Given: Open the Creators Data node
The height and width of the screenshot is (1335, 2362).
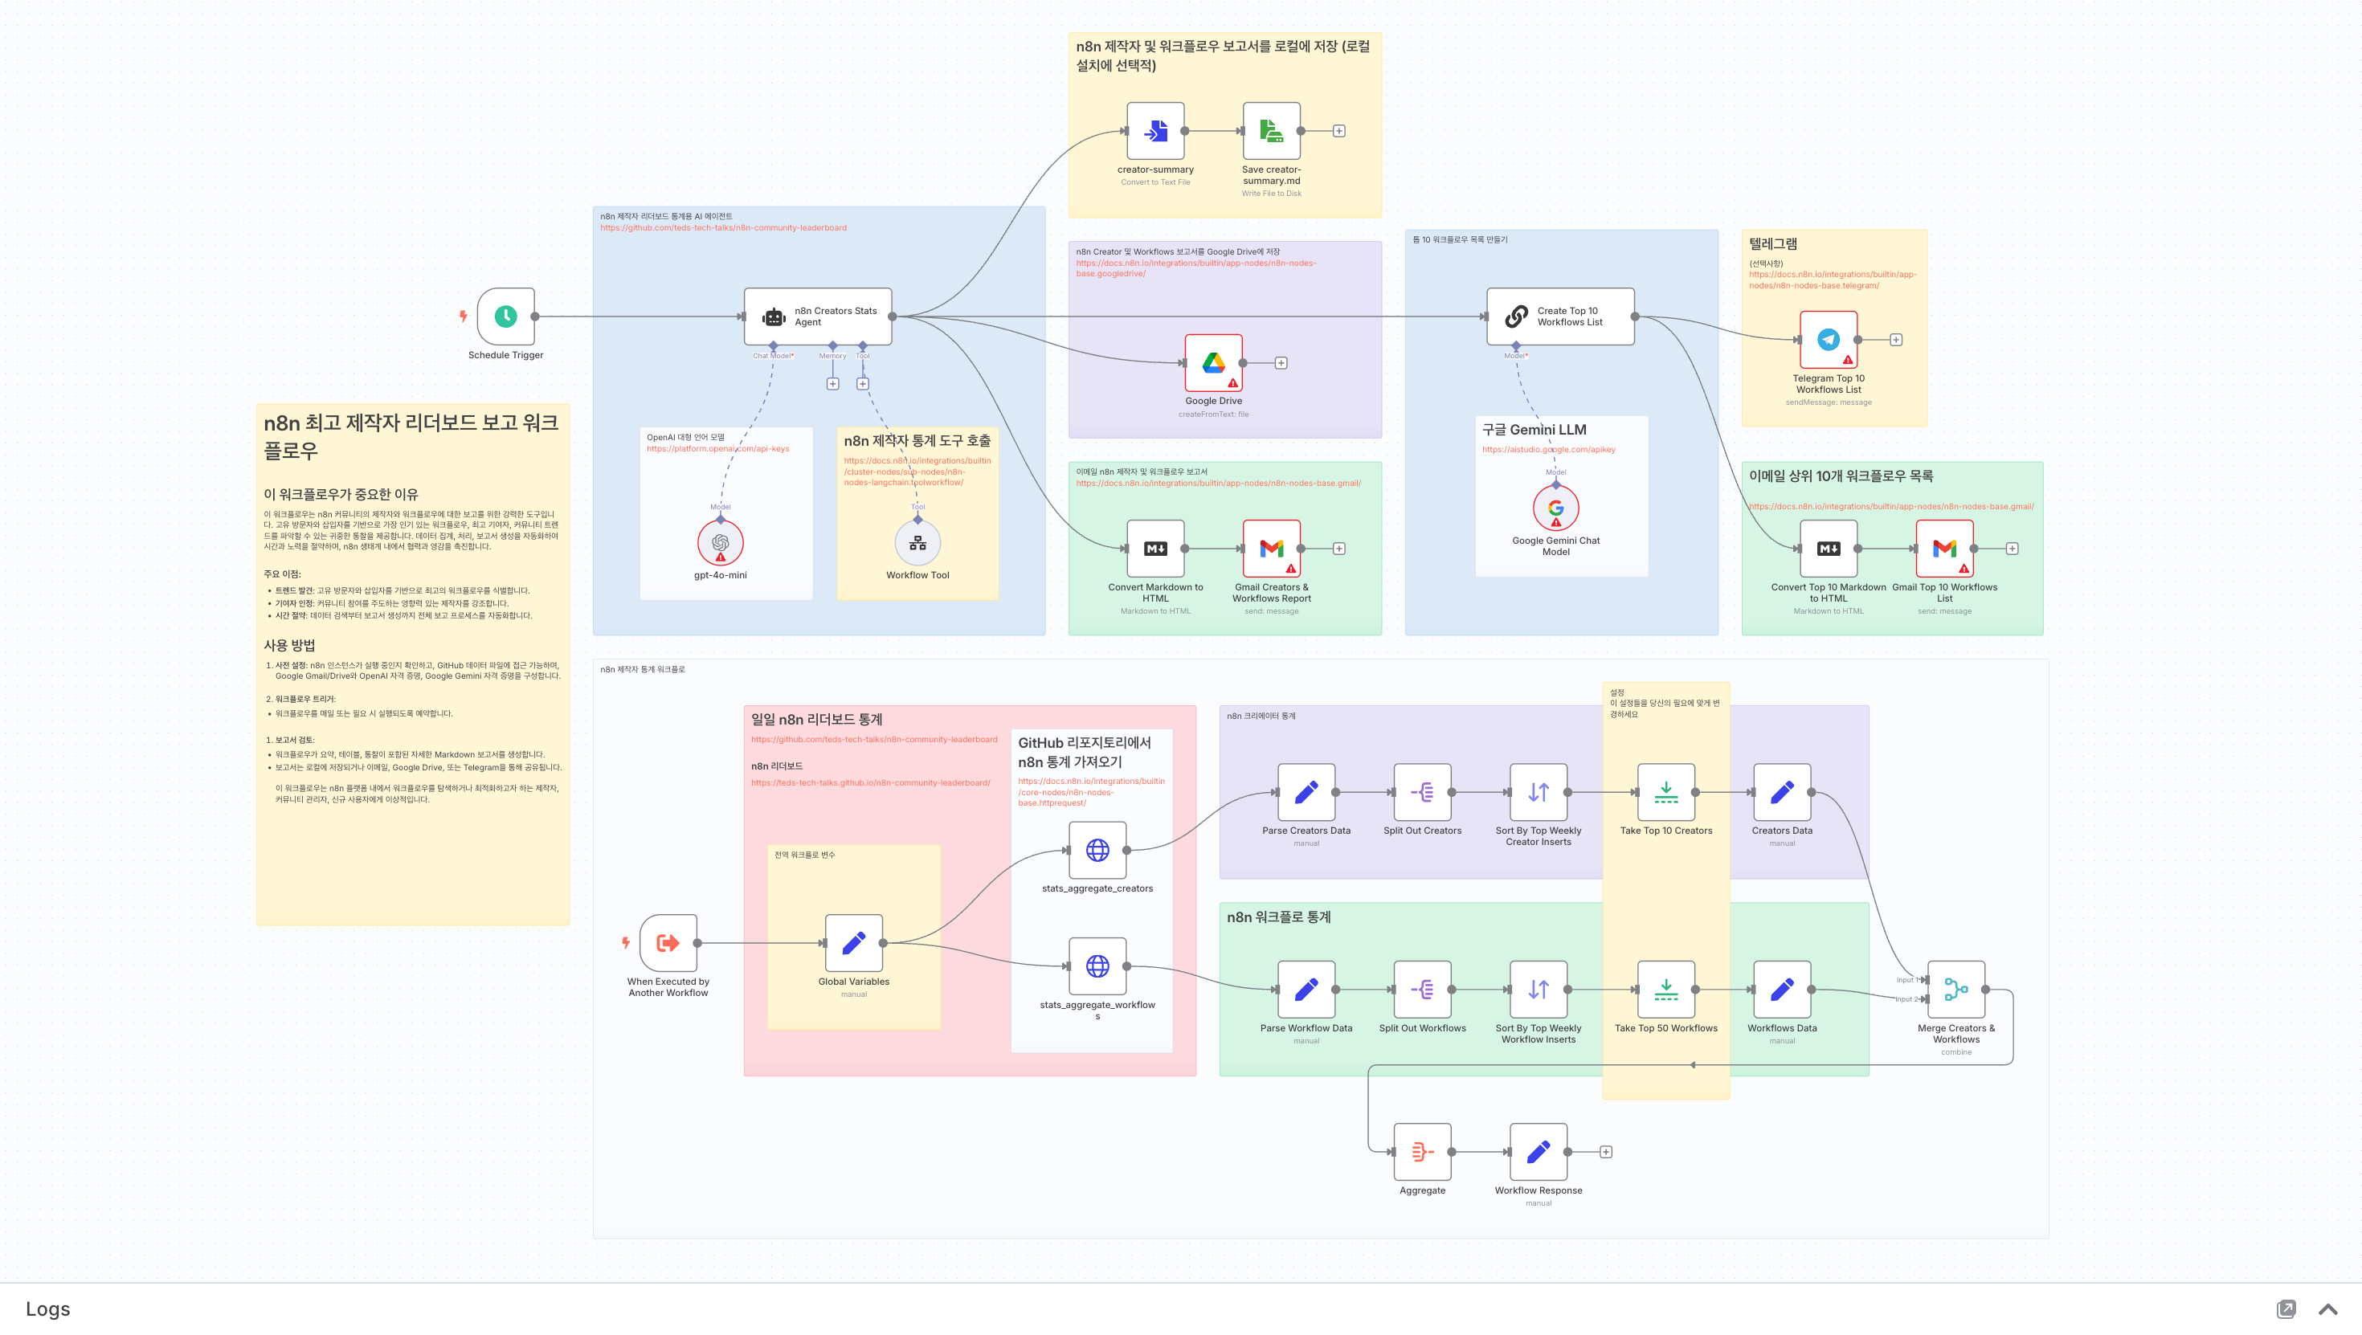Looking at the screenshot, I should 1783,792.
